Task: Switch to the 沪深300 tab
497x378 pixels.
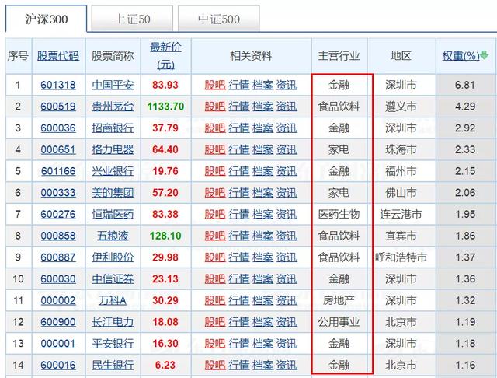Action: pyautogui.click(x=46, y=19)
